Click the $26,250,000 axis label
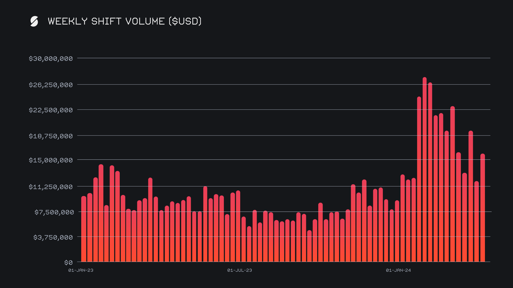This screenshot has width=513, height=288. pos(51,85)
